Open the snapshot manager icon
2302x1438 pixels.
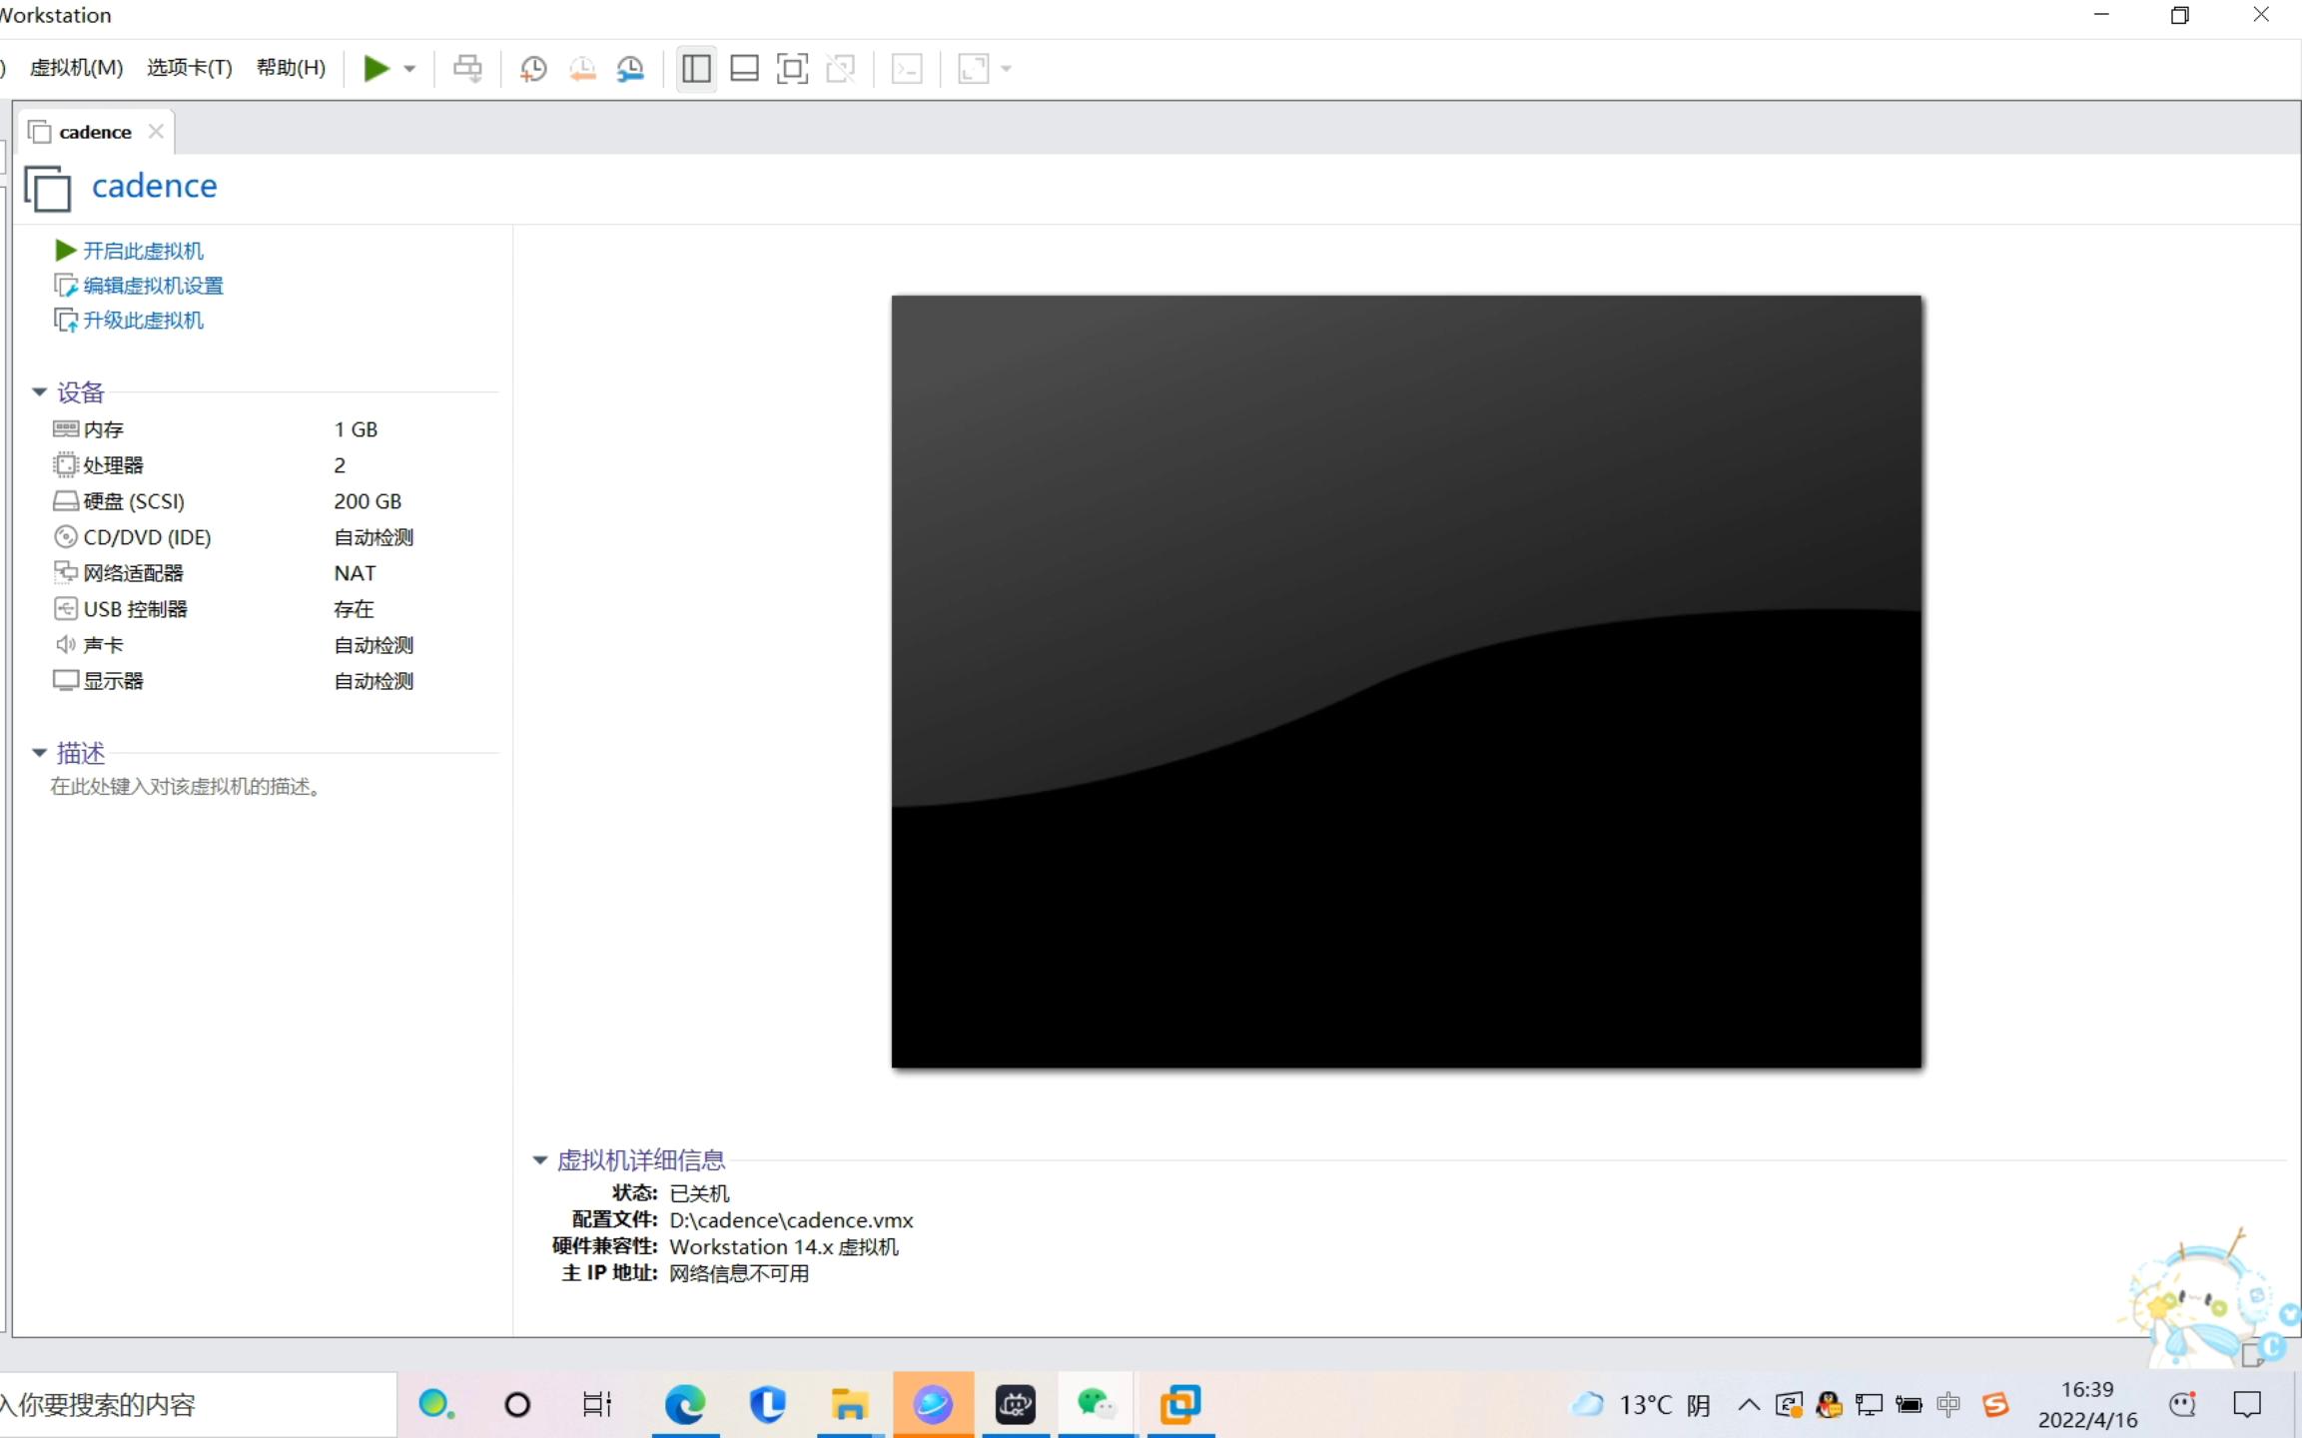630,68
